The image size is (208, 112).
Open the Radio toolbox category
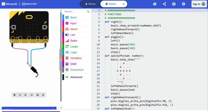click(74, 41)
